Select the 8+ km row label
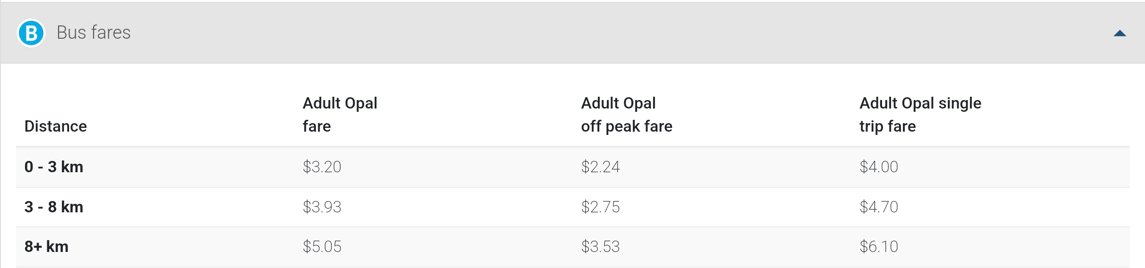 pyautogui.click(x=46, y=247)
